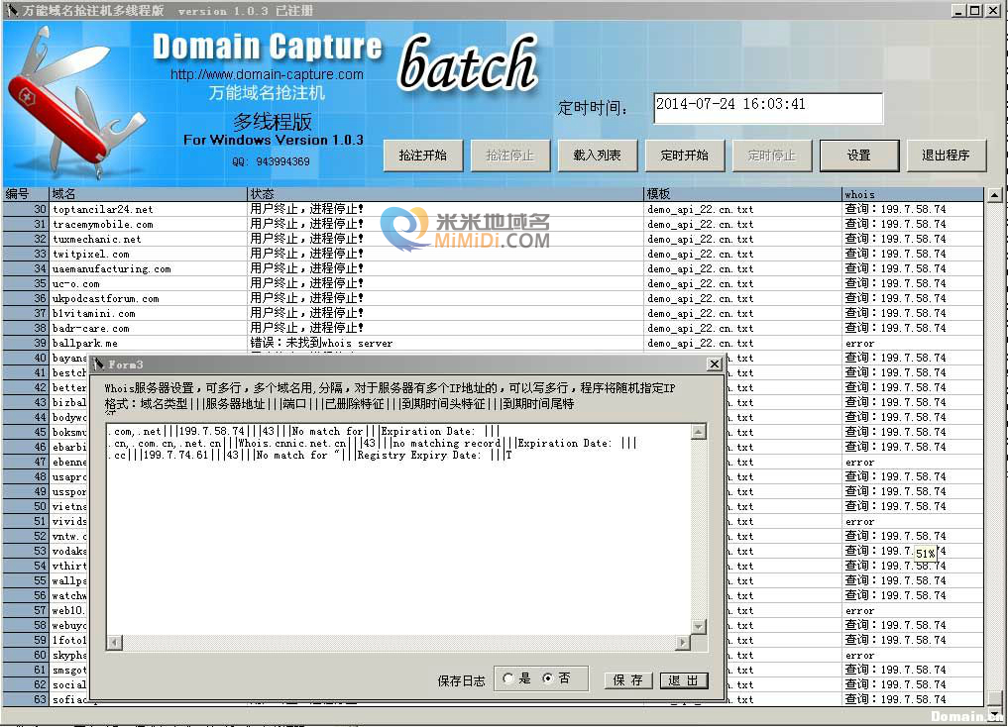
Task: Click the 退出程序 exit button
Action: point(947,156)
